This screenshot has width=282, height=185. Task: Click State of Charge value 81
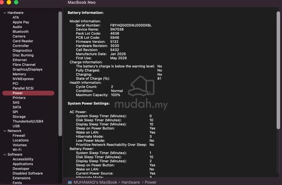click(159, 79)
